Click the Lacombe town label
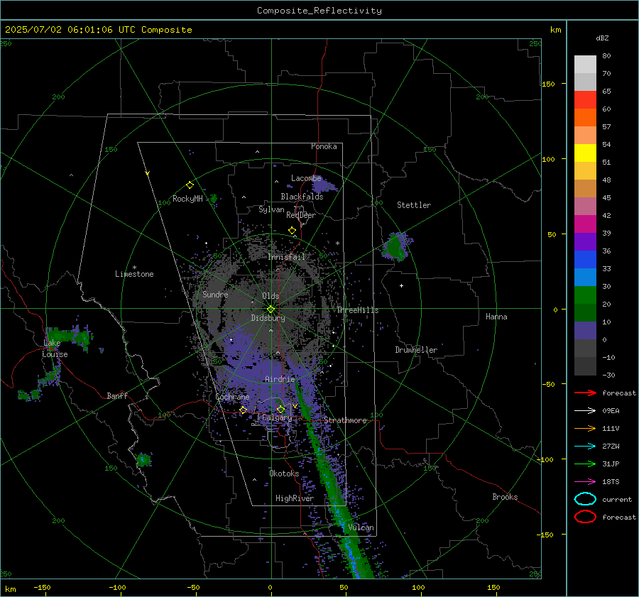This screenshot has width=639, height=597. click(306, 178)
